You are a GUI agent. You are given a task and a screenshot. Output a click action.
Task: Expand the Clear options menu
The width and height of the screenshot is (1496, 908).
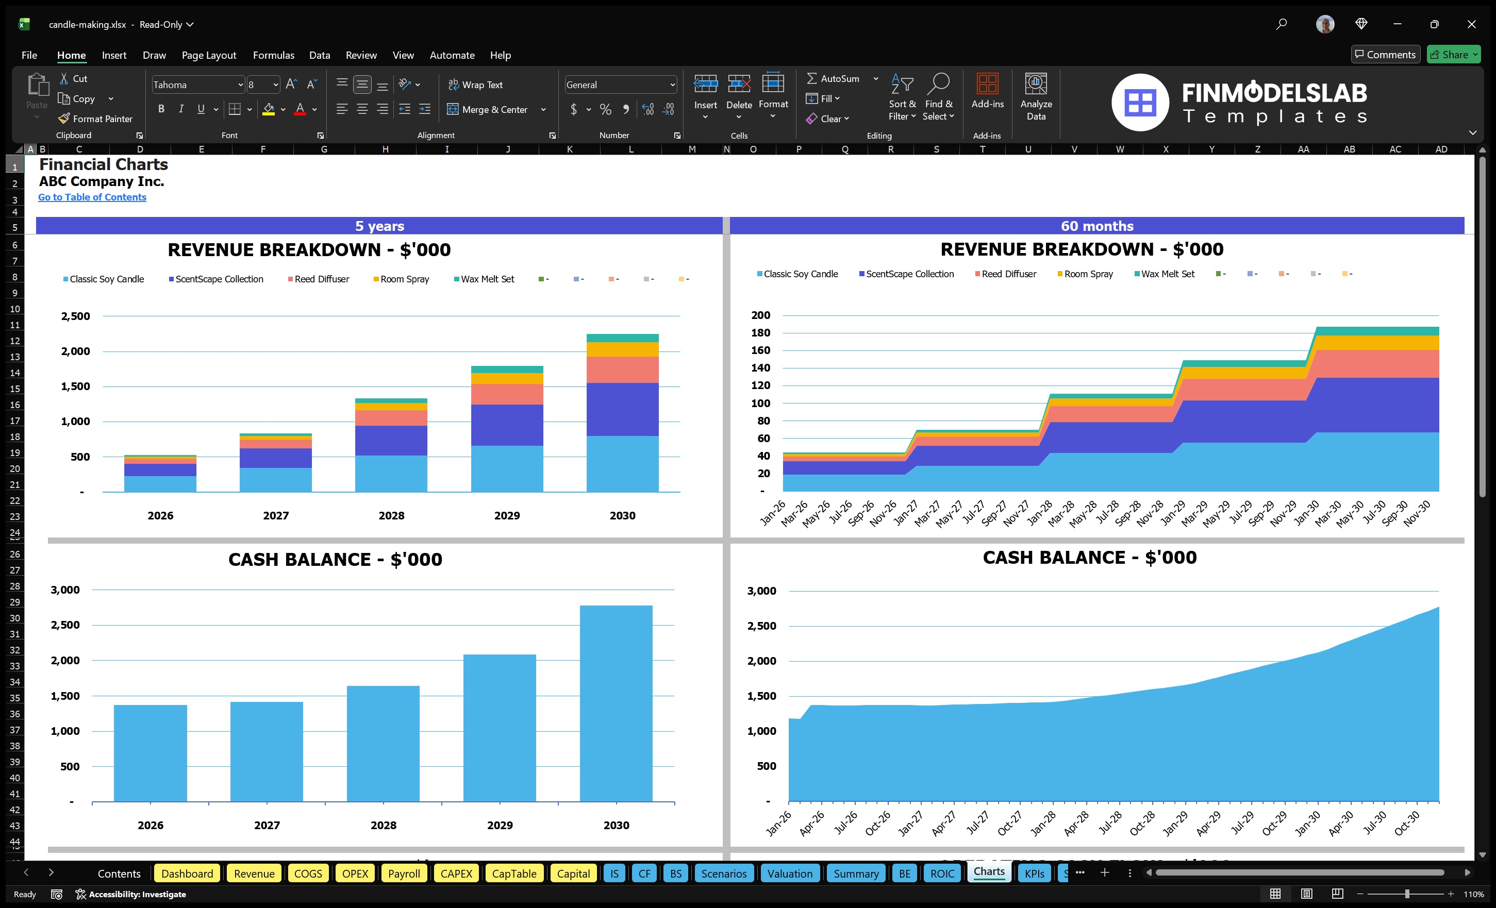(847, 119)
